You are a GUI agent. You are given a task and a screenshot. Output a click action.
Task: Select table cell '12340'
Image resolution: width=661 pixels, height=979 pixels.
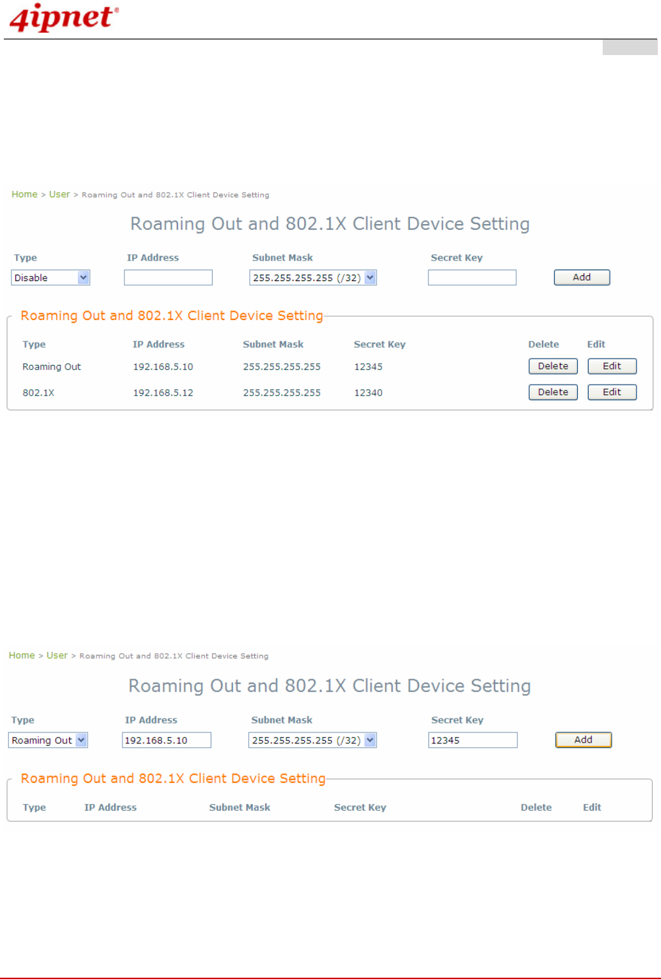[368, 392]
